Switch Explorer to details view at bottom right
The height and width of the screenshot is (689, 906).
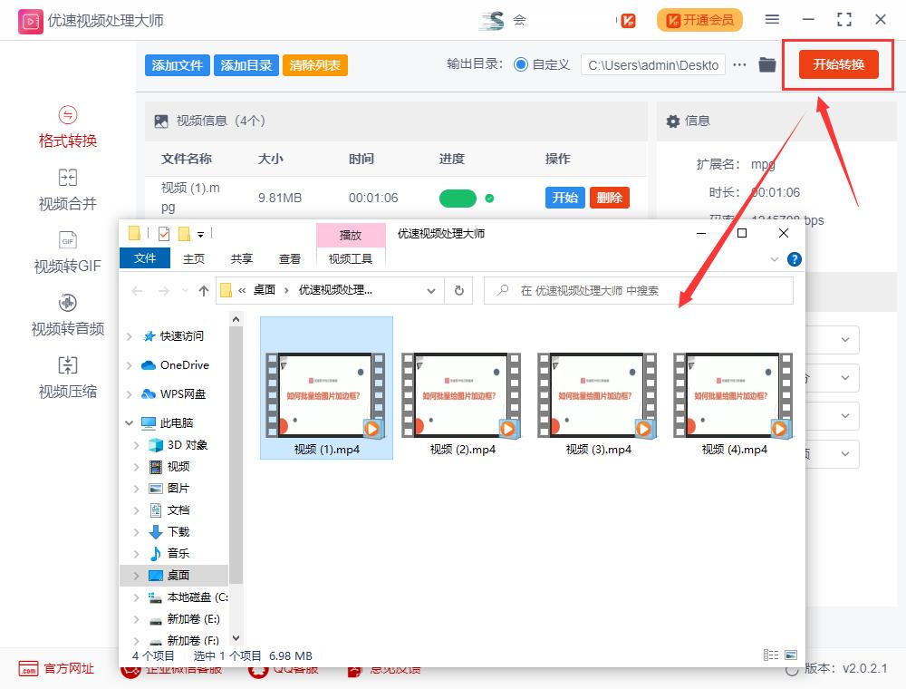772,655
